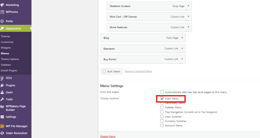Go to Themes under Appearance
260x138 pixels.
click(x=5, y=36)
